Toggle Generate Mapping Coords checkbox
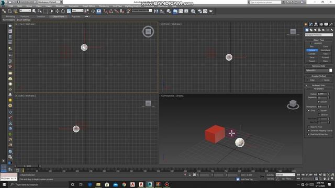This screenshot has height=188, width=335. point(309,131)
